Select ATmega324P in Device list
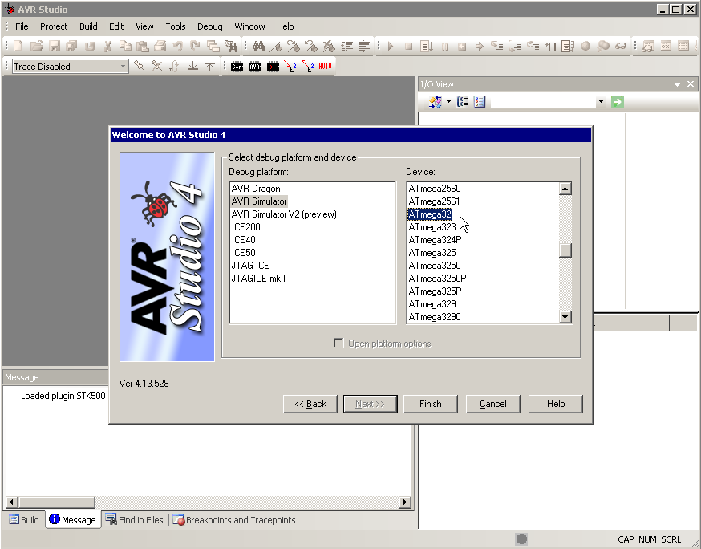The width and height of the screenshot is (701, 549). tap(435, 240)
